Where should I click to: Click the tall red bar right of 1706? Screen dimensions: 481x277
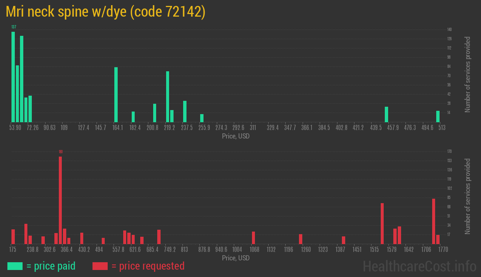[434, 221]
